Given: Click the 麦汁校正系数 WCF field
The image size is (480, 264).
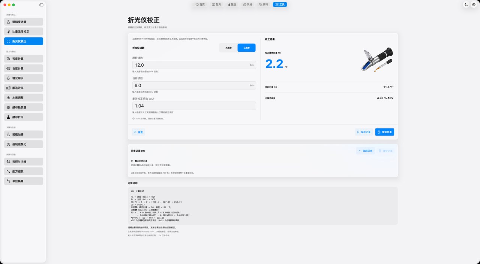Looking at the screenshot, I should click(x=194, y=106).
